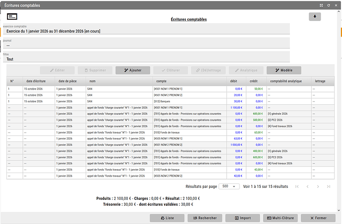Go to the last results page
Viewport: 342px width, 224px height.
pos(329,186)
